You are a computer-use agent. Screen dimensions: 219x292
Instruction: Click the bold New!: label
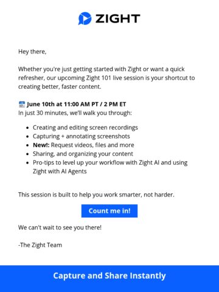(x=41, y=145)
